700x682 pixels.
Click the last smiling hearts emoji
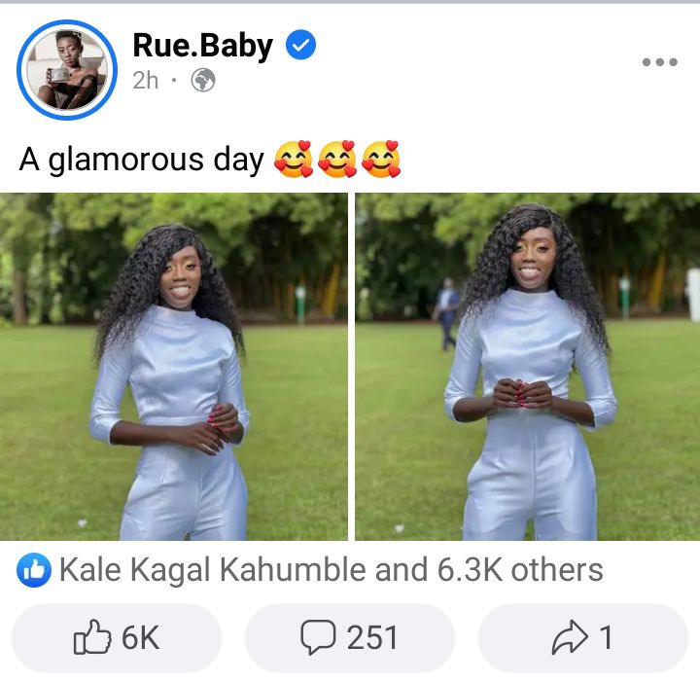click(x=381, y=159)
